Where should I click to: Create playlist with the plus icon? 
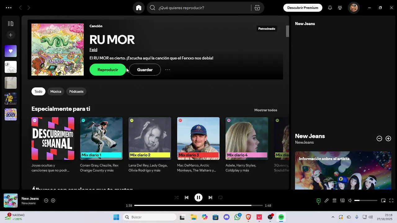[x=11, y=35]
